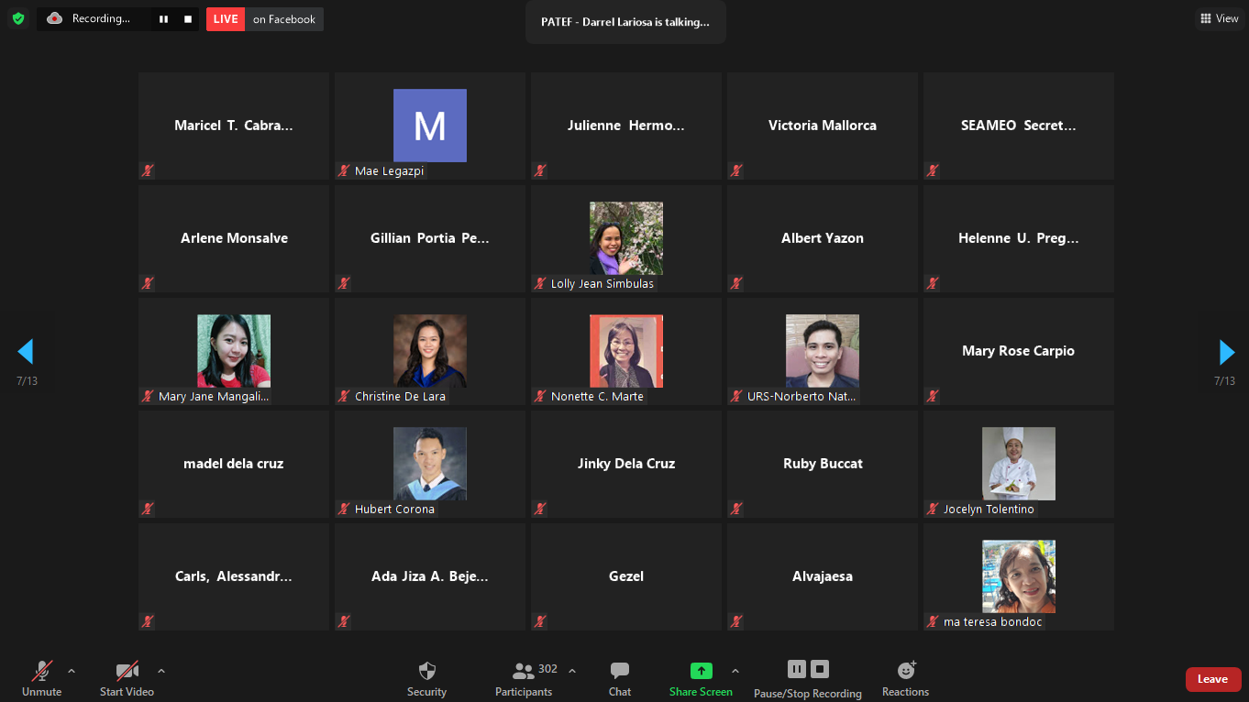1249x702 pixels.
Task: Open the Reactions menu
Action: [905, 678]
